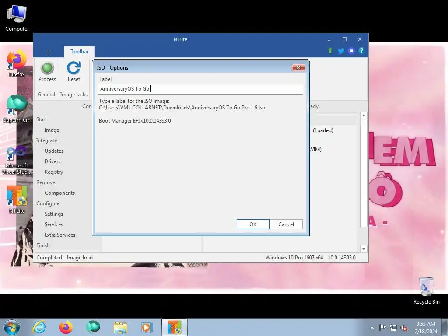Screen dimensions: 448x336
Task: Open the Recycle Bin icon
Action: click(x=426, y=290)
